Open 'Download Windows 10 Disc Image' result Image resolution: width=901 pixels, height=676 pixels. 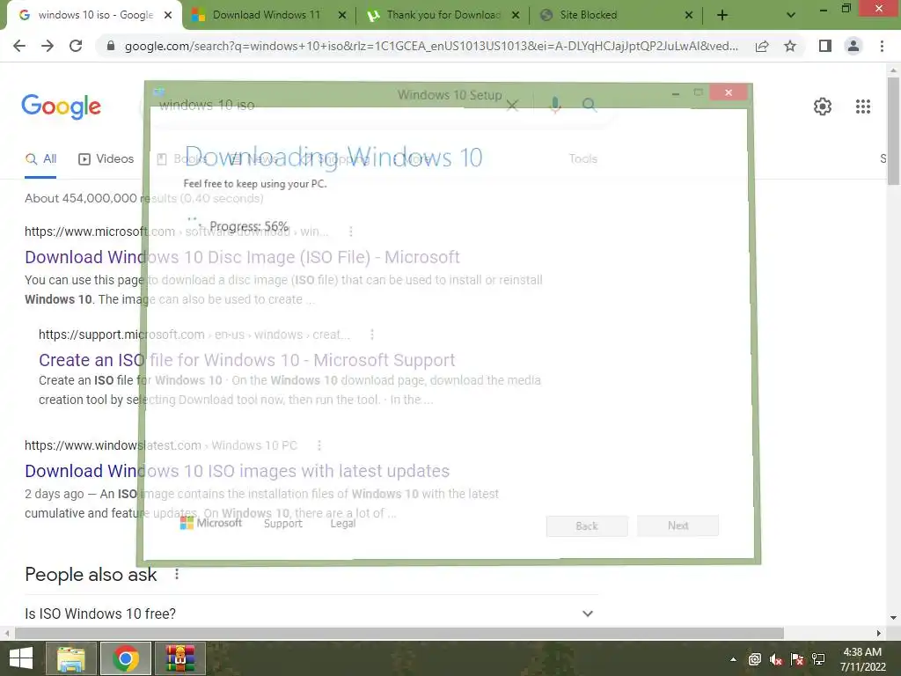tap(242, 257)
